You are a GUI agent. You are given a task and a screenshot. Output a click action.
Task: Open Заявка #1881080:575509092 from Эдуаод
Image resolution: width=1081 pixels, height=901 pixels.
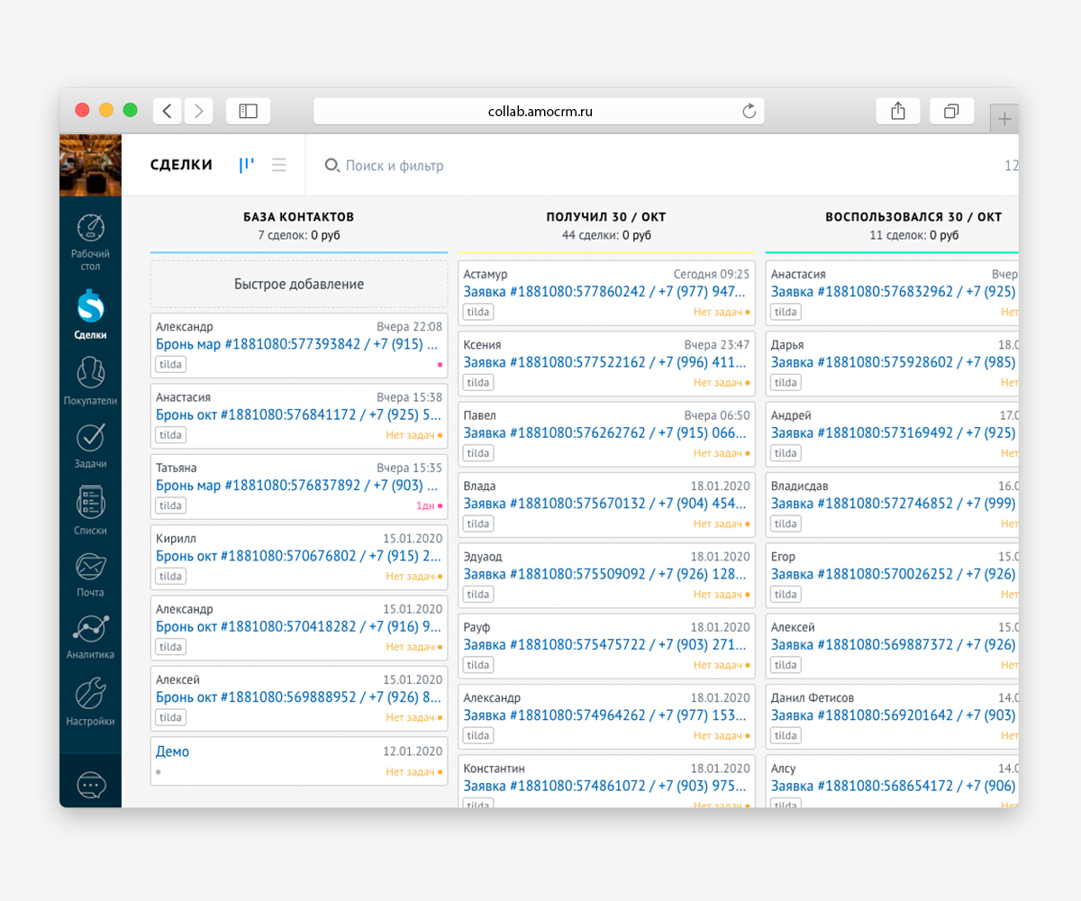(x=605, y=574)
